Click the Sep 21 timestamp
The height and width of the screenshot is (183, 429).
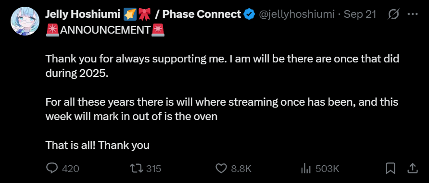(360, 14)
